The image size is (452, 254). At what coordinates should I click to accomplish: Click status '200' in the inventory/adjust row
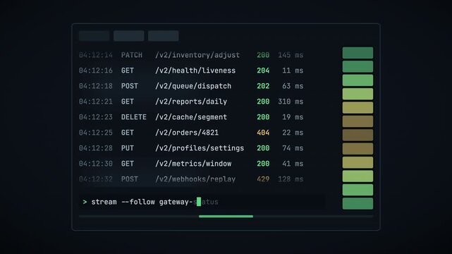pos(263,55)
